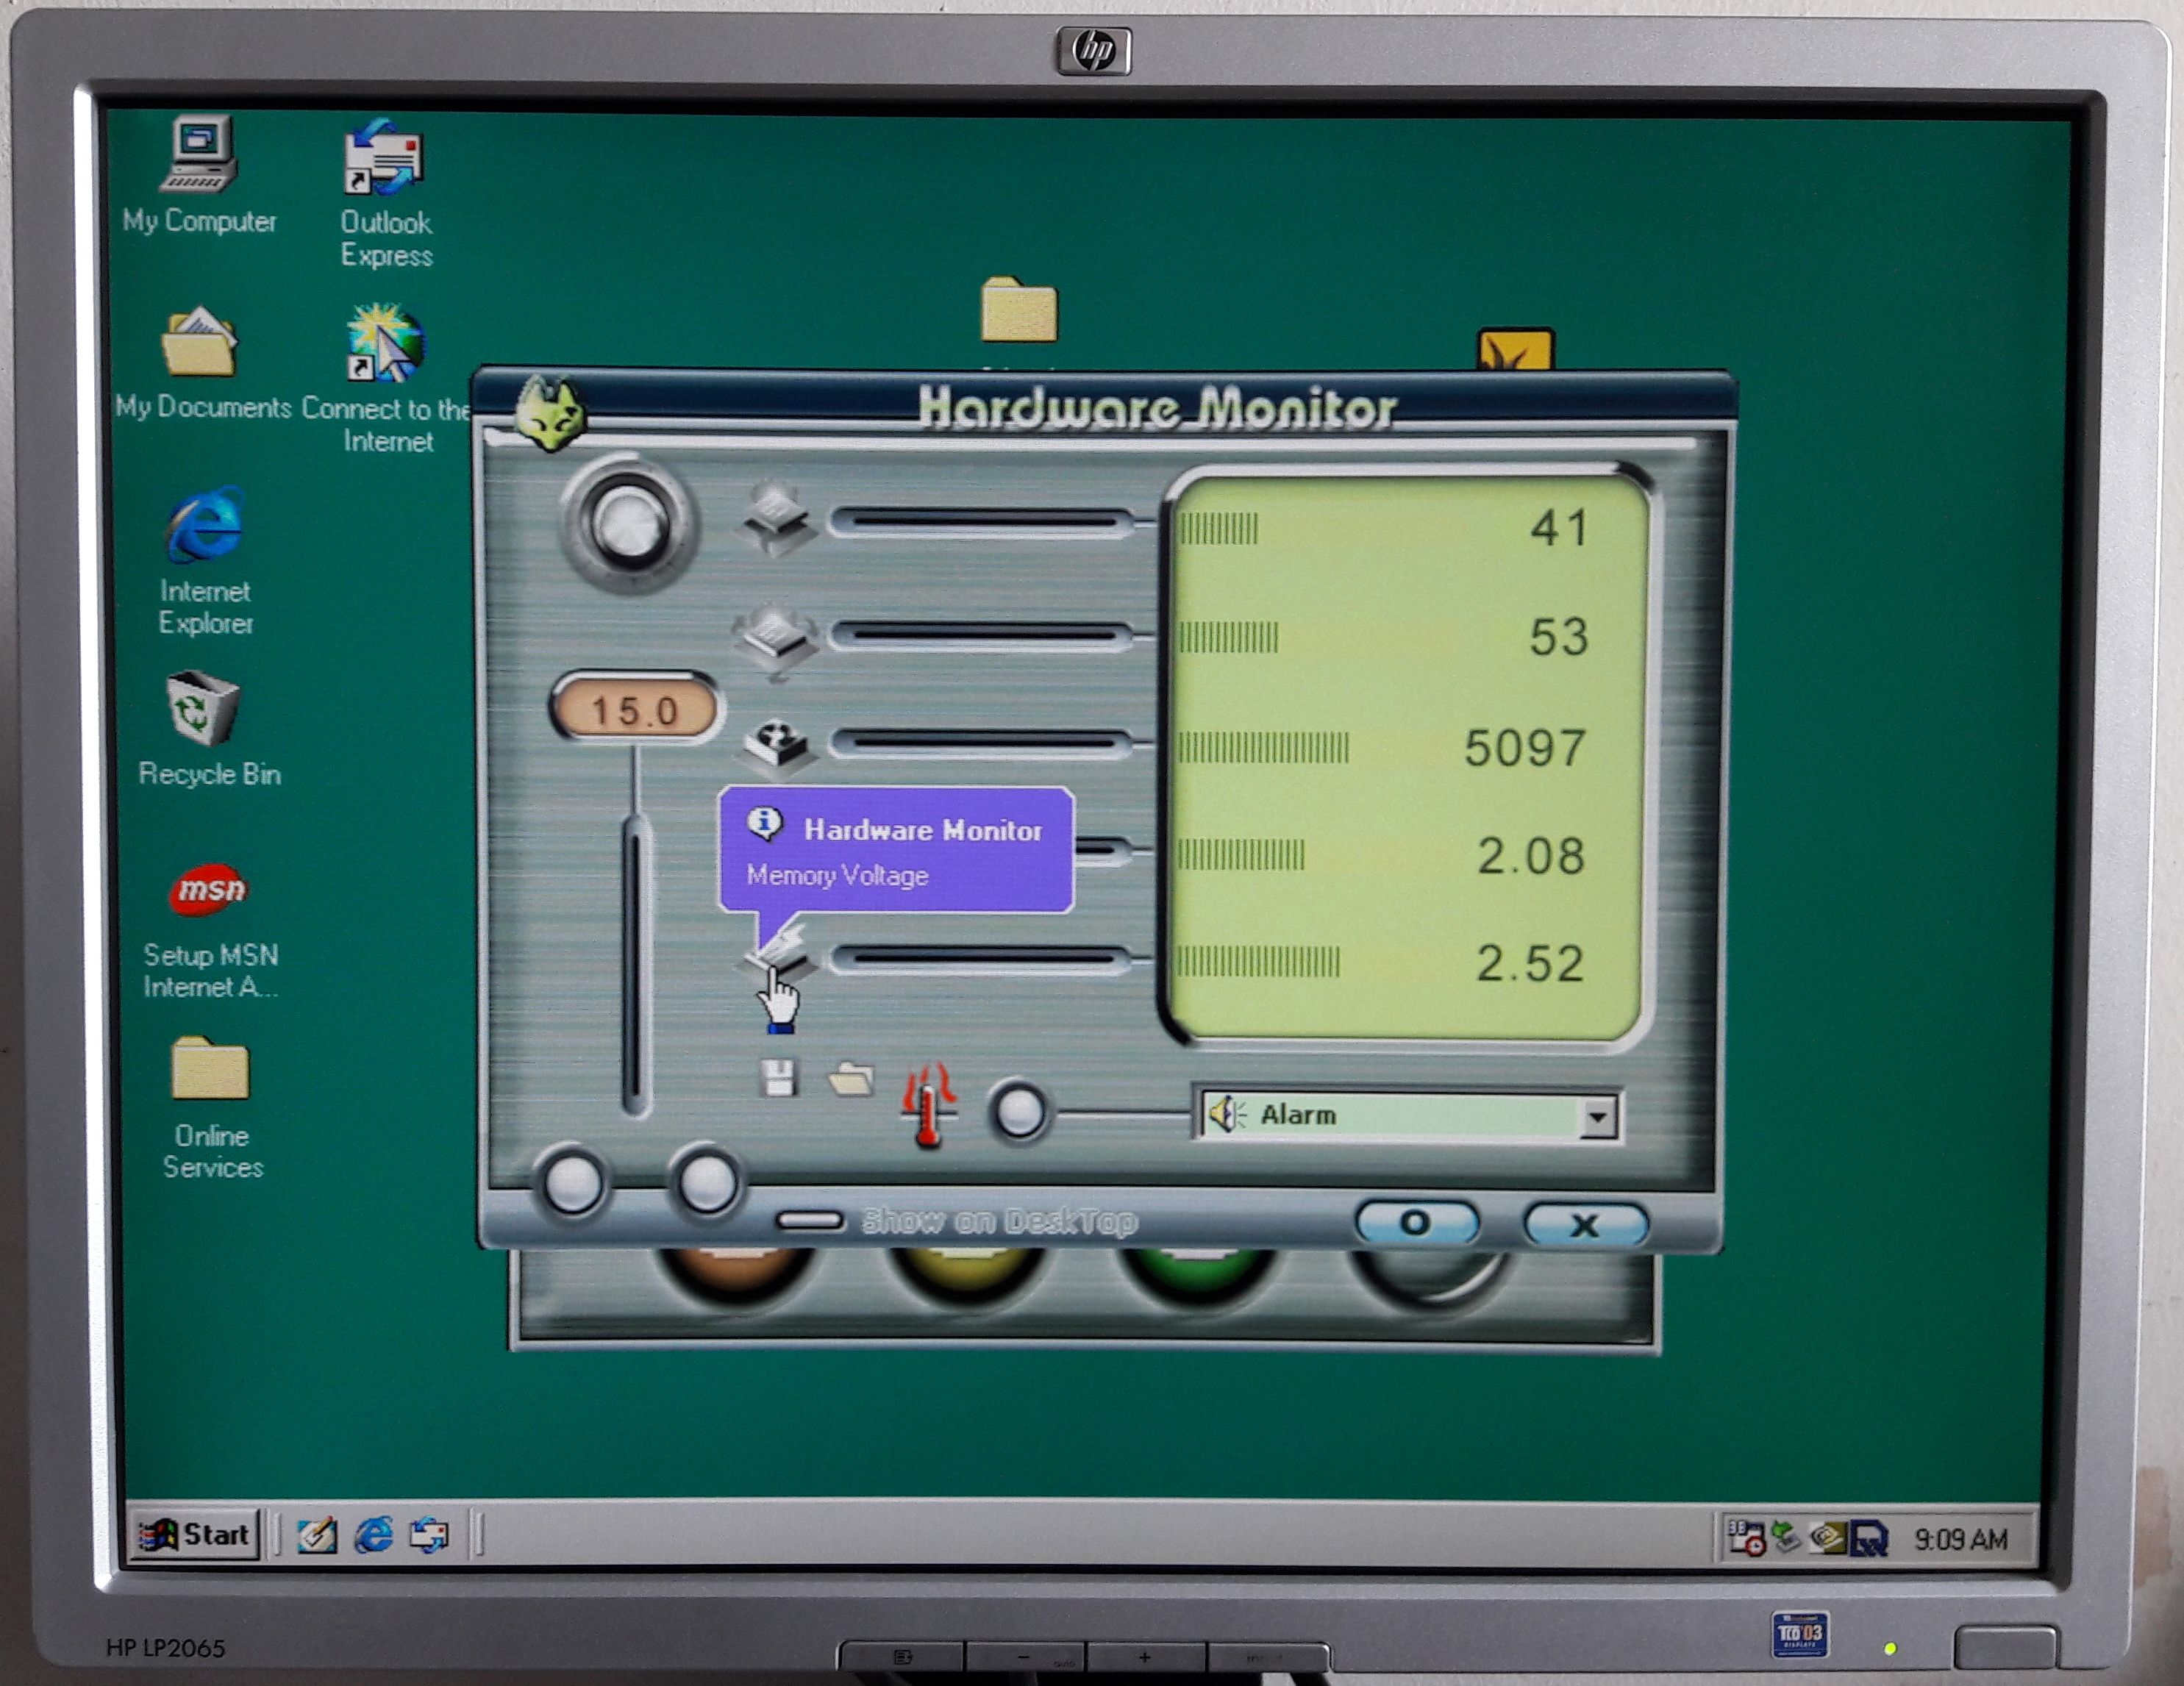This screenshot has width=2184, height=1686.
Task: Click the O button in Hardware Monitor
Action: pyautogui.click(x=1417, y=1222)
